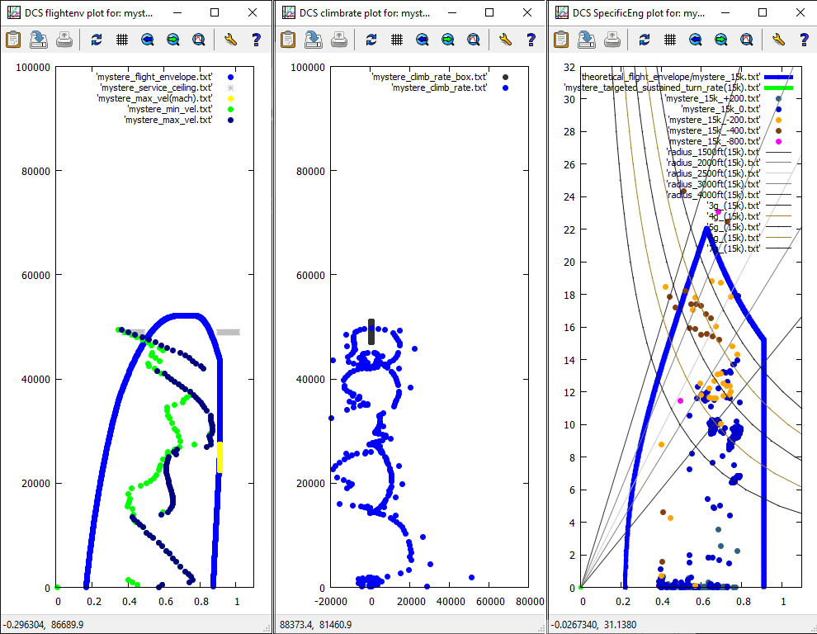The width and height of the screenshot is (817, 634).
Task: Toggle grid lines in SpecificEng window
Action: pos(670,39)
